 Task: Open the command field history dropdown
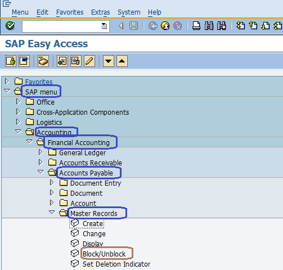[104, 26]
